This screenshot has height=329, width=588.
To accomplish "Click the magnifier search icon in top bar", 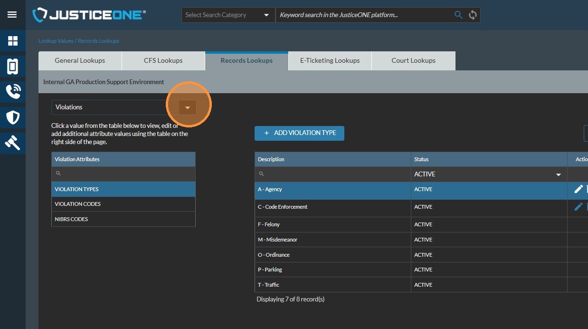I will pyautogui.click(x=458, y=15).
